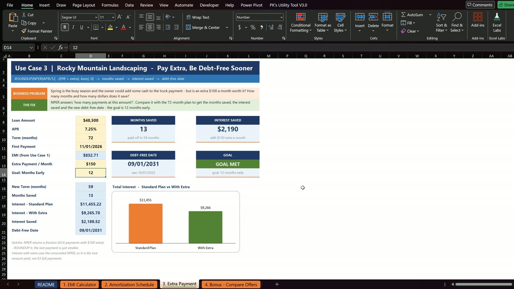The image size is (514, 289).
Task: Click the horizontal scrollbar thumb
Action: click(483, 284)
